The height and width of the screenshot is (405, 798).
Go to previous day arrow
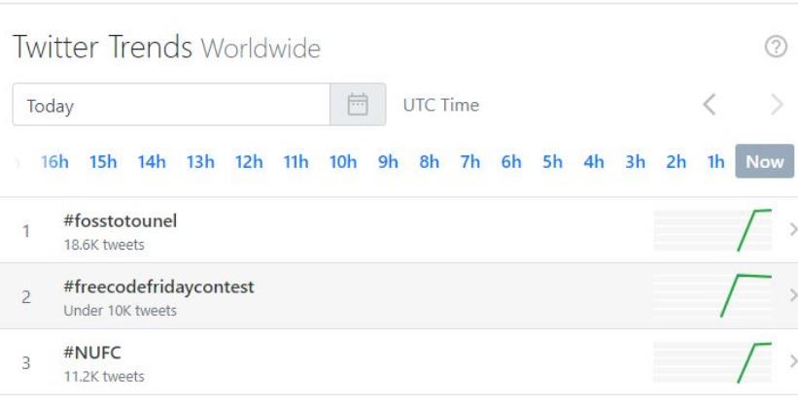click(710, 105)
